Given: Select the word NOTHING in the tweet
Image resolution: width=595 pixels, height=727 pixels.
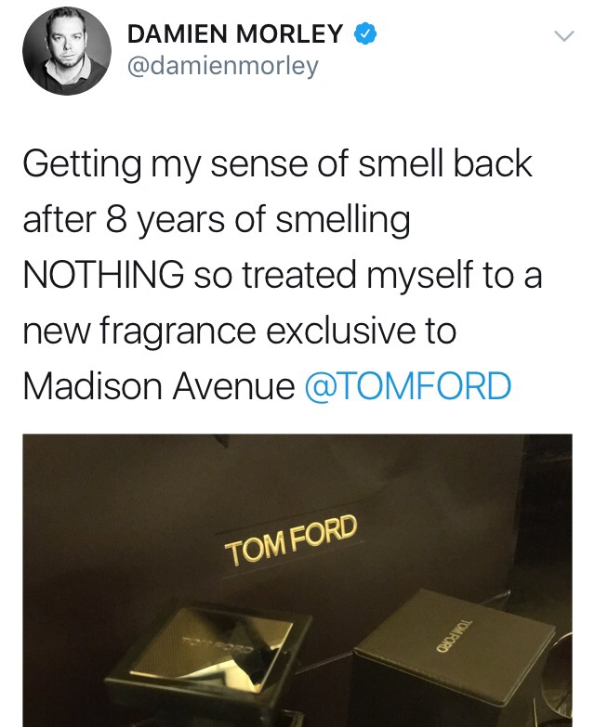Looking at the screenshot, I should pyautogui.click(x=103, y=275).
